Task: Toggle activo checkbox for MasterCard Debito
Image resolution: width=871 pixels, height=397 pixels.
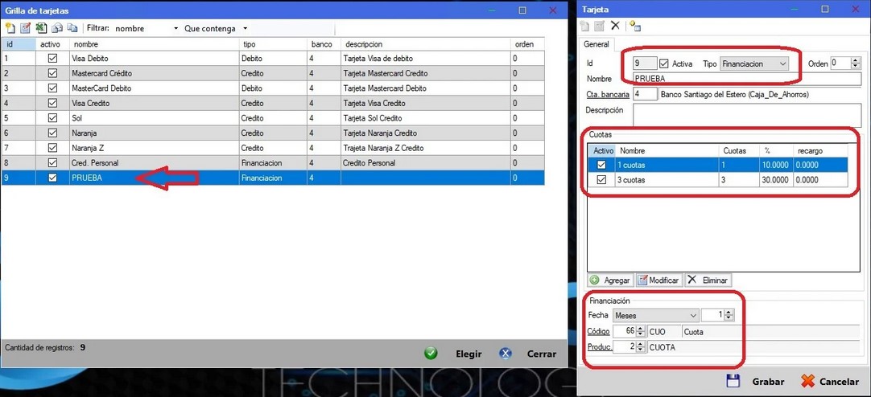Action: 53,88
